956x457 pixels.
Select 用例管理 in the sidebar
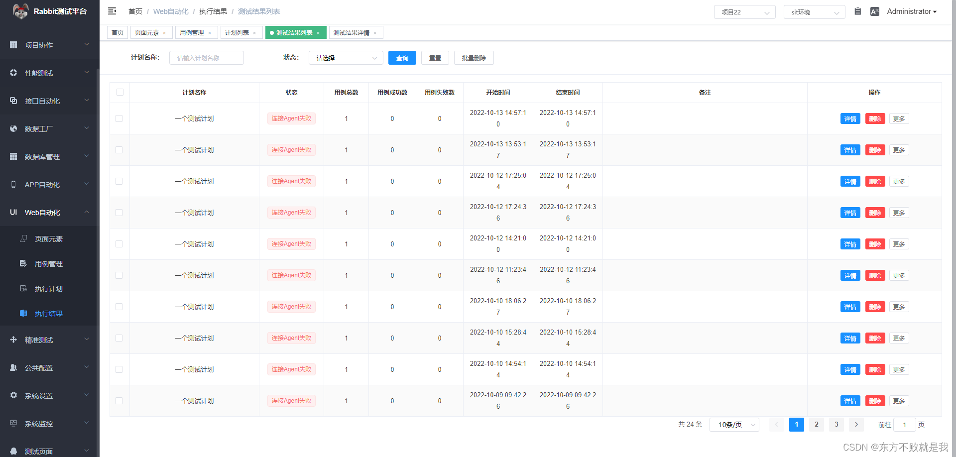[48, 263]
